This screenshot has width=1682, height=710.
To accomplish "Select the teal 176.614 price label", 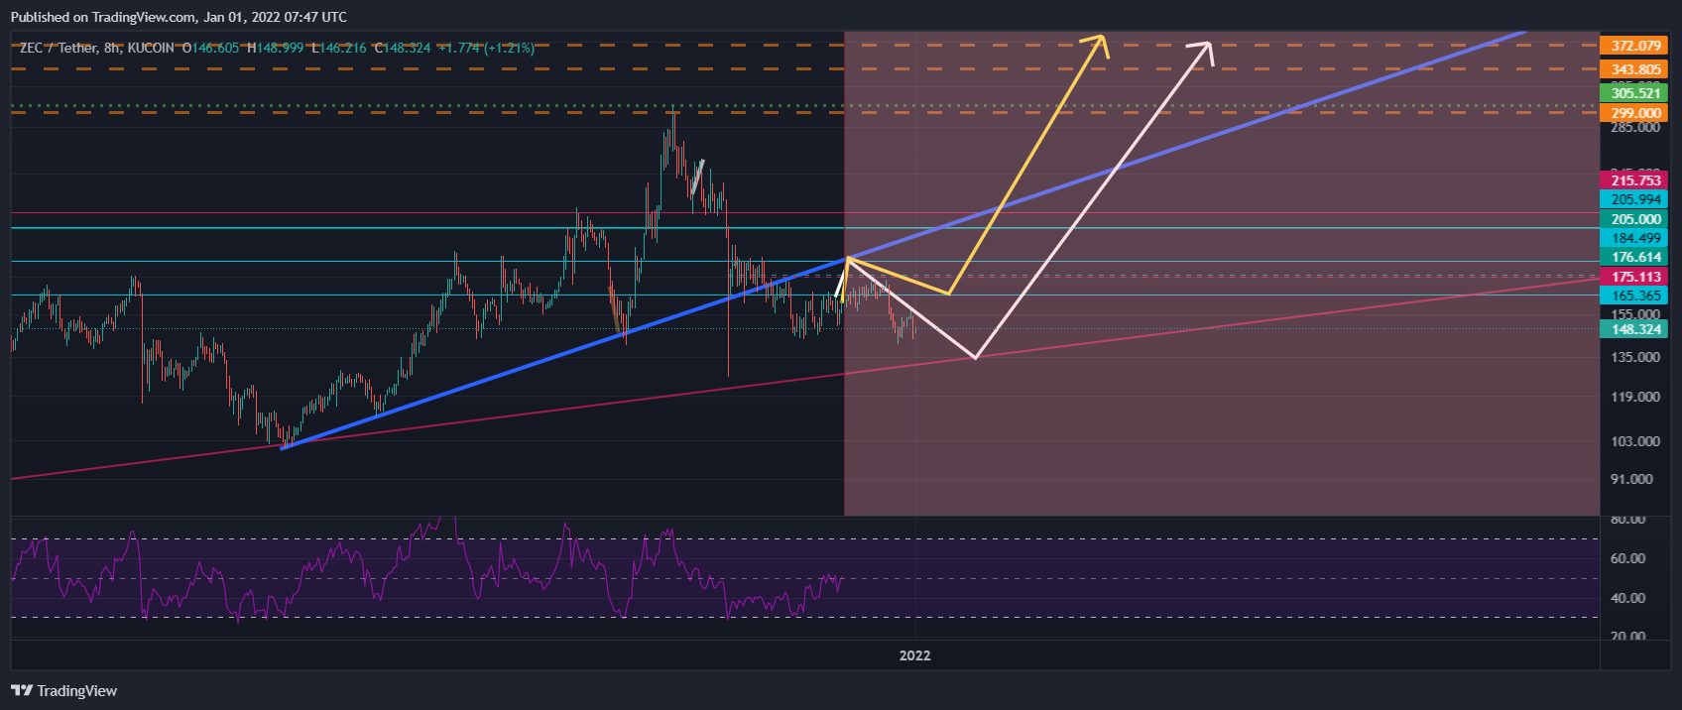I will pos(1634,257).
